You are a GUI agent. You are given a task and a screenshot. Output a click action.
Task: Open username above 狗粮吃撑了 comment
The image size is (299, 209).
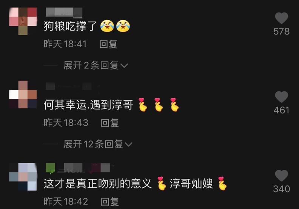coord(64,12)
